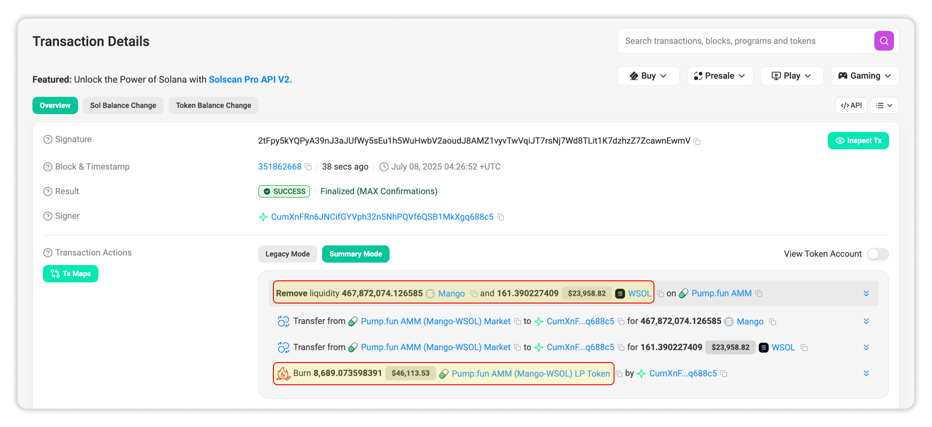The image size is (932, 427).
Task: Switch to Sol Balance Change tab
Action: pos(123,105)
